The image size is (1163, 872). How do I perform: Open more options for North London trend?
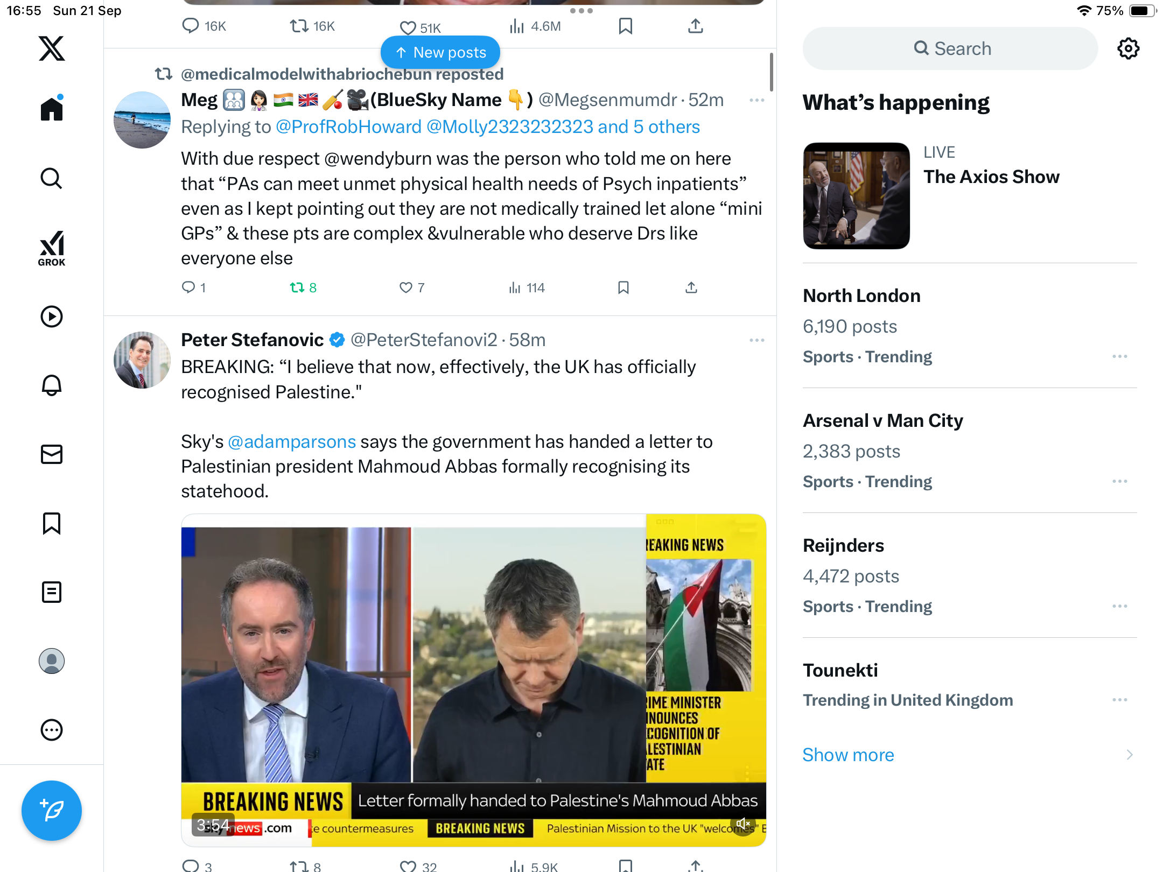coord(1120,356)
